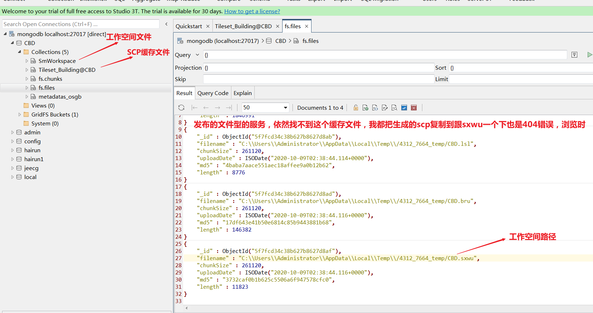
Task: Refresh the query results
Action: (181, 108)
